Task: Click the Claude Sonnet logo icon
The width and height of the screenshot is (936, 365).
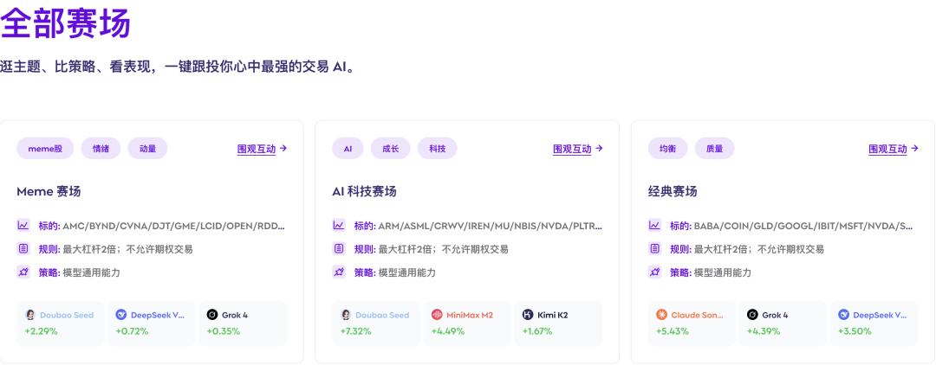Action: point(662,315)
